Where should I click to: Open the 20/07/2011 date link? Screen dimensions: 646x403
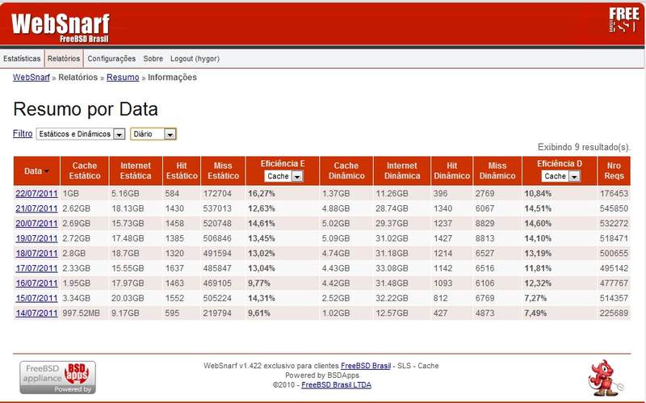pos(36,224)
